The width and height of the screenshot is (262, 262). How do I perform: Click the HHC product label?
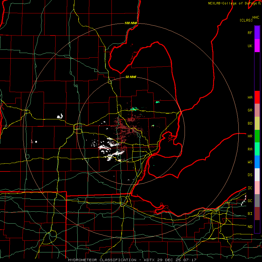256,17
